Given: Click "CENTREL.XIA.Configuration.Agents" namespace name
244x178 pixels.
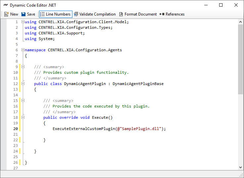Looking at the screenshot, I should pyautogui.click(x=85, y=50).
